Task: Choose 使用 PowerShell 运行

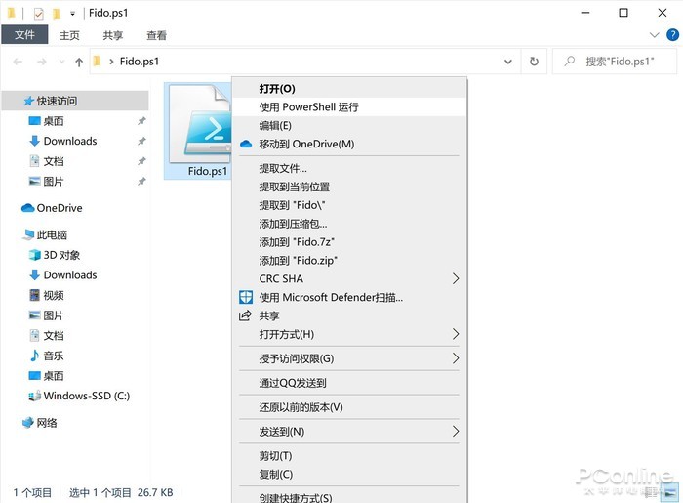Action: coord(349,107)
